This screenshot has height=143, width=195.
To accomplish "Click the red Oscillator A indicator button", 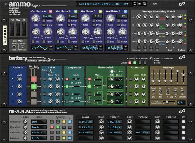I will click(51, 11).
